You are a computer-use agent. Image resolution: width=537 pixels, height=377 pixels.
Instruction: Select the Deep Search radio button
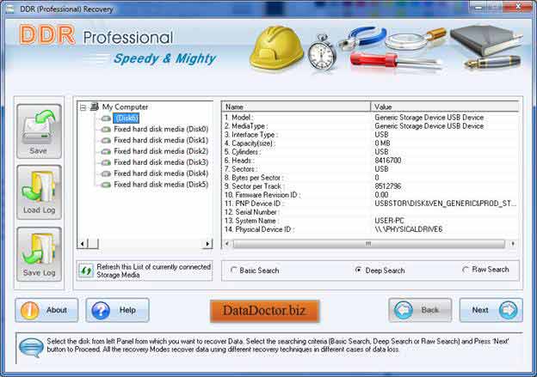coord(358,270)
